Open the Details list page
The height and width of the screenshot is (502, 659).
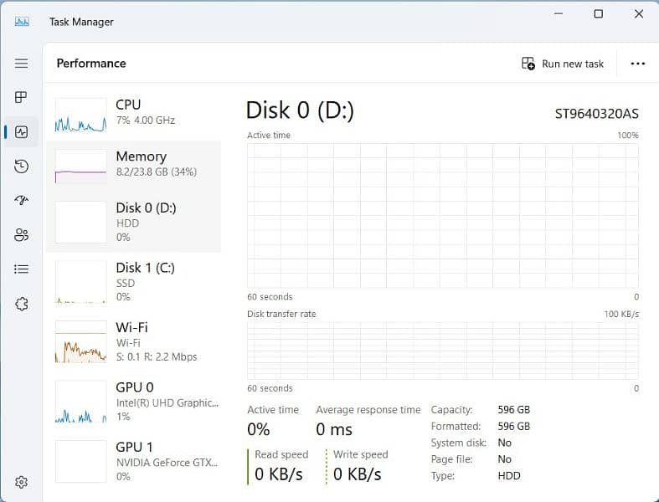(x=22, y=269)
